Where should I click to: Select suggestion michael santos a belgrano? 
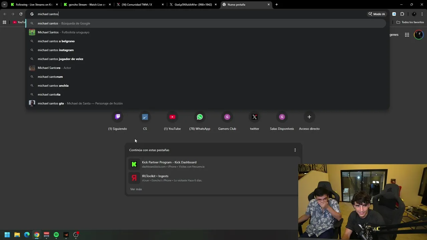click(206, 41)
